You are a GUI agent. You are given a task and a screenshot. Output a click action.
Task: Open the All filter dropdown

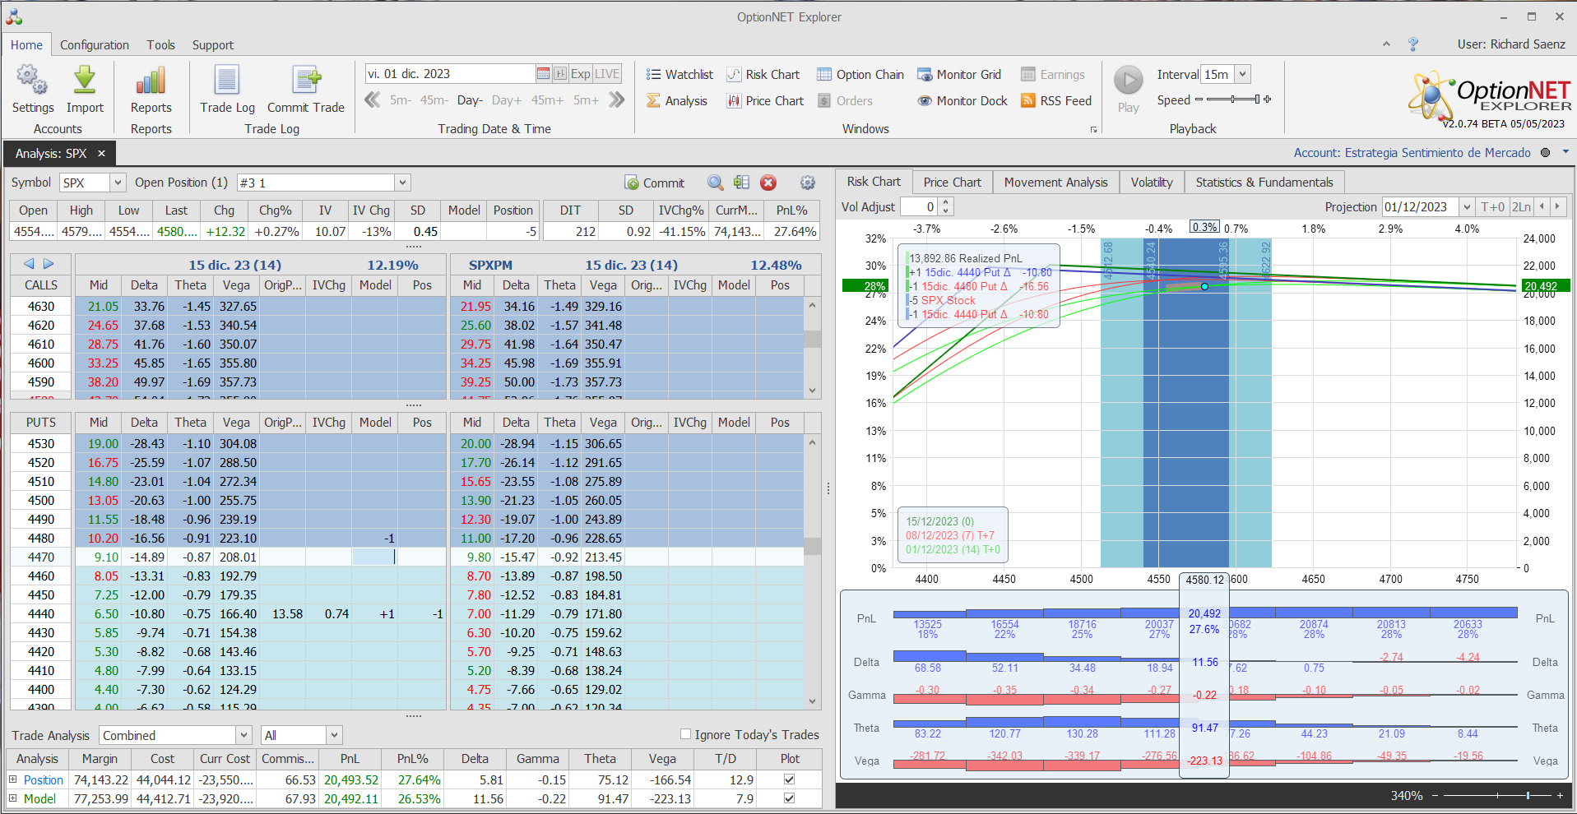[x=334, y=735]
